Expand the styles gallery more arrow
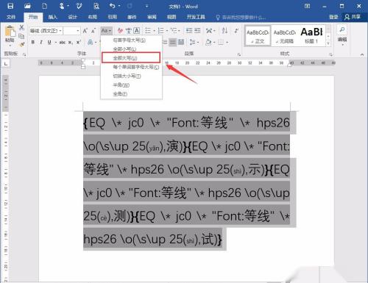This screenshot has height=283, width=368. point(328,43)
